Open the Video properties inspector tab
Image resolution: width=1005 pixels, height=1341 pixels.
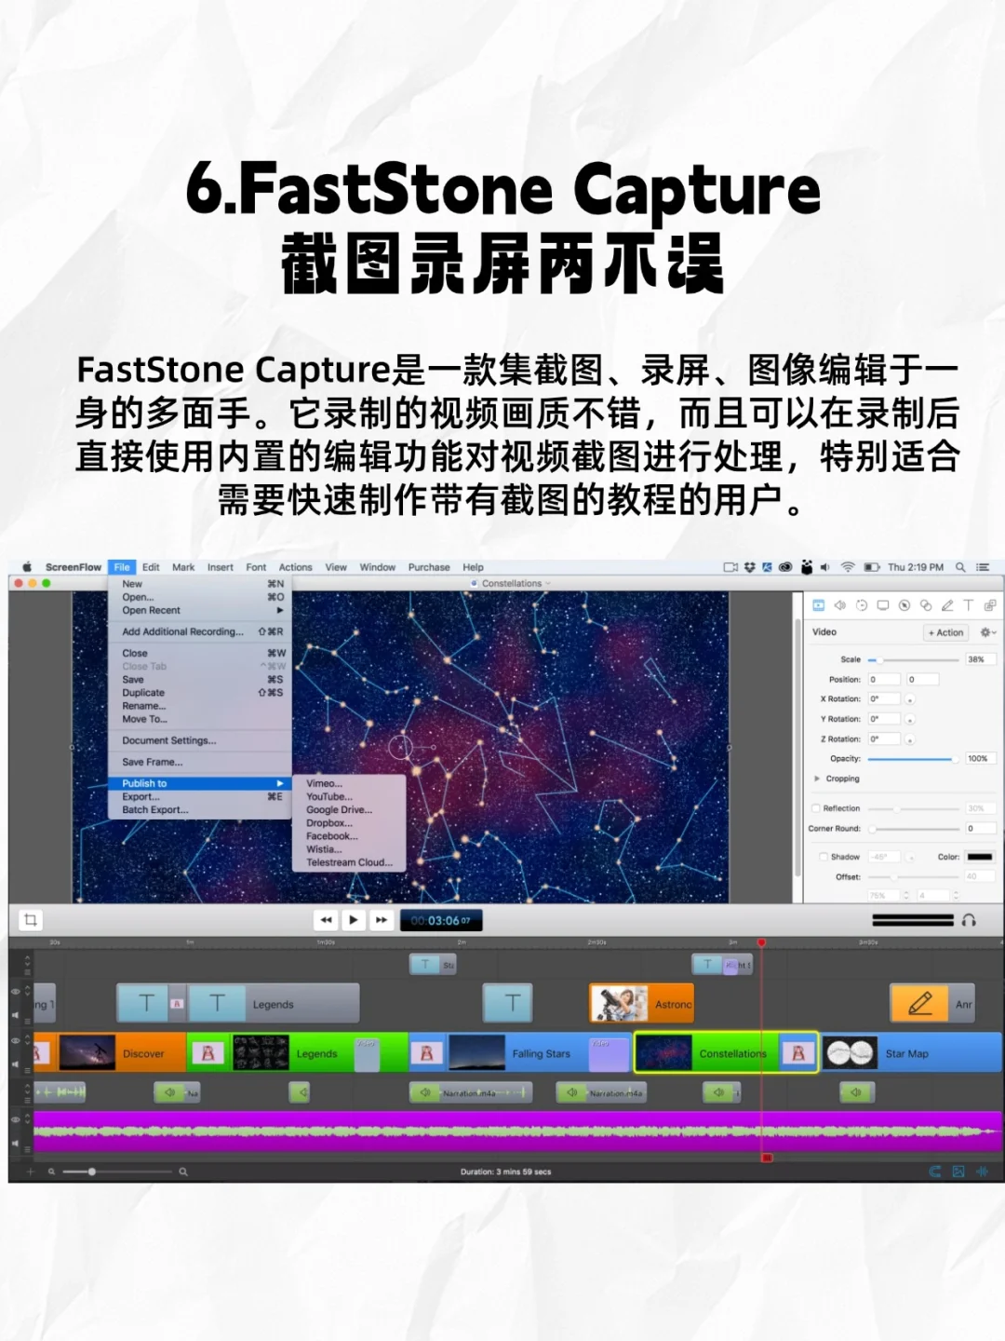[818, 604]
